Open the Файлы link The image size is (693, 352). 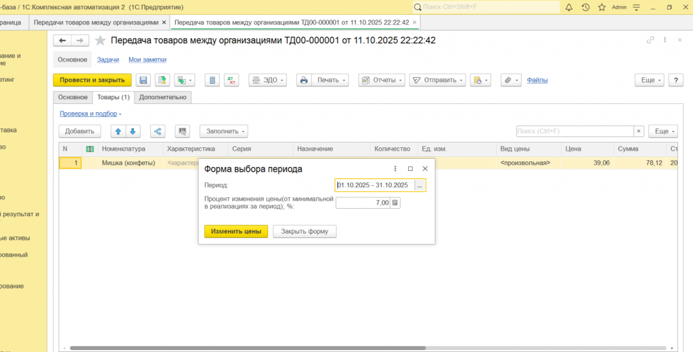(x=537, y=80)
